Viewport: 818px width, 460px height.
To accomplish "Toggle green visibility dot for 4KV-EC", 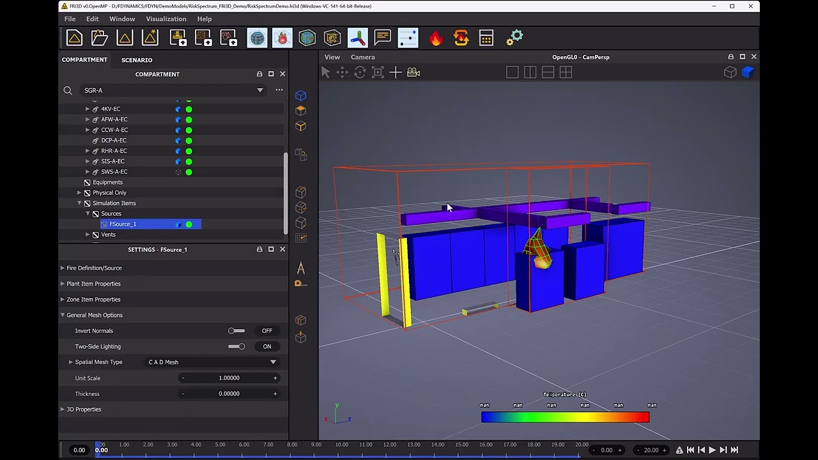I will click(189, 109).
